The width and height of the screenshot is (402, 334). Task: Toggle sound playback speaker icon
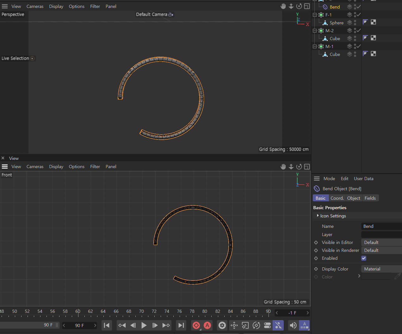(293, 325)
